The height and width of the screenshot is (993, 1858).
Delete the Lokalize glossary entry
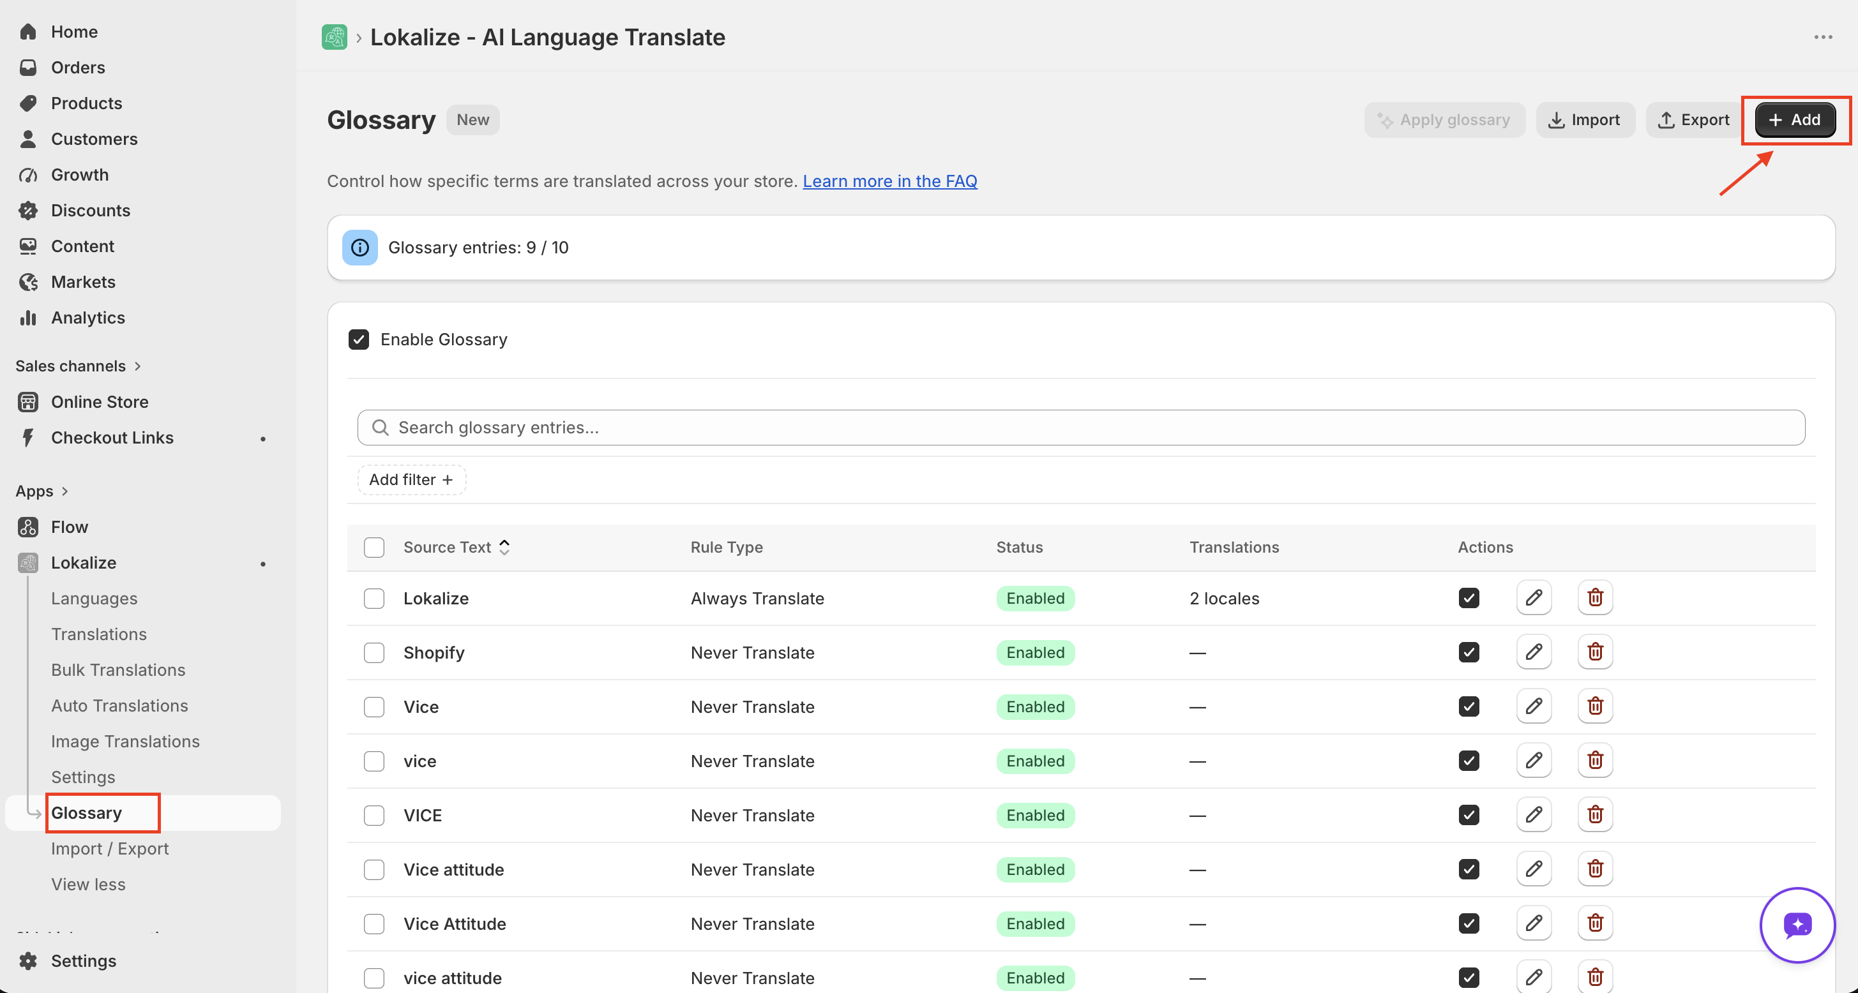(x=1595, y=598)
